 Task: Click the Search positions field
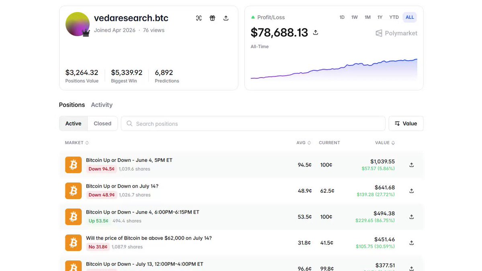pos(253,124)
